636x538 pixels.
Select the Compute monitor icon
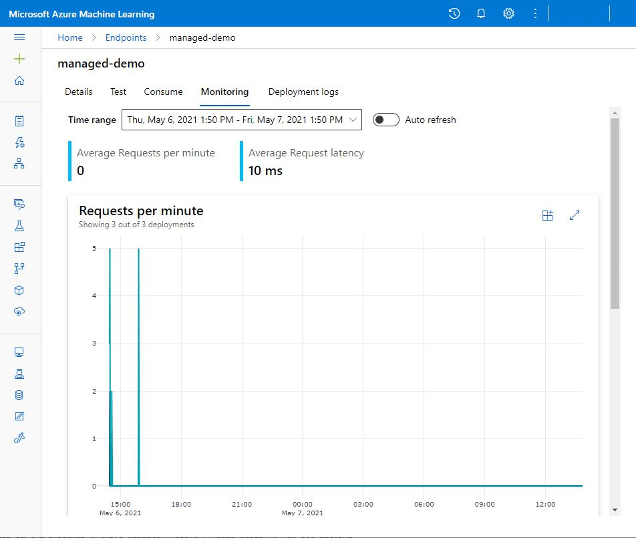pos(19,352)
